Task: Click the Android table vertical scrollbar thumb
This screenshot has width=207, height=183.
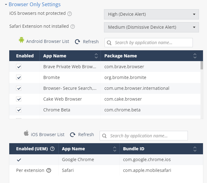Action: pyautogui.click(x=202, y=65)
